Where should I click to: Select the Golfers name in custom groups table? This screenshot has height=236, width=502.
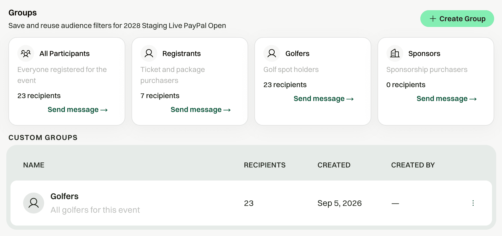click(64, 196)
